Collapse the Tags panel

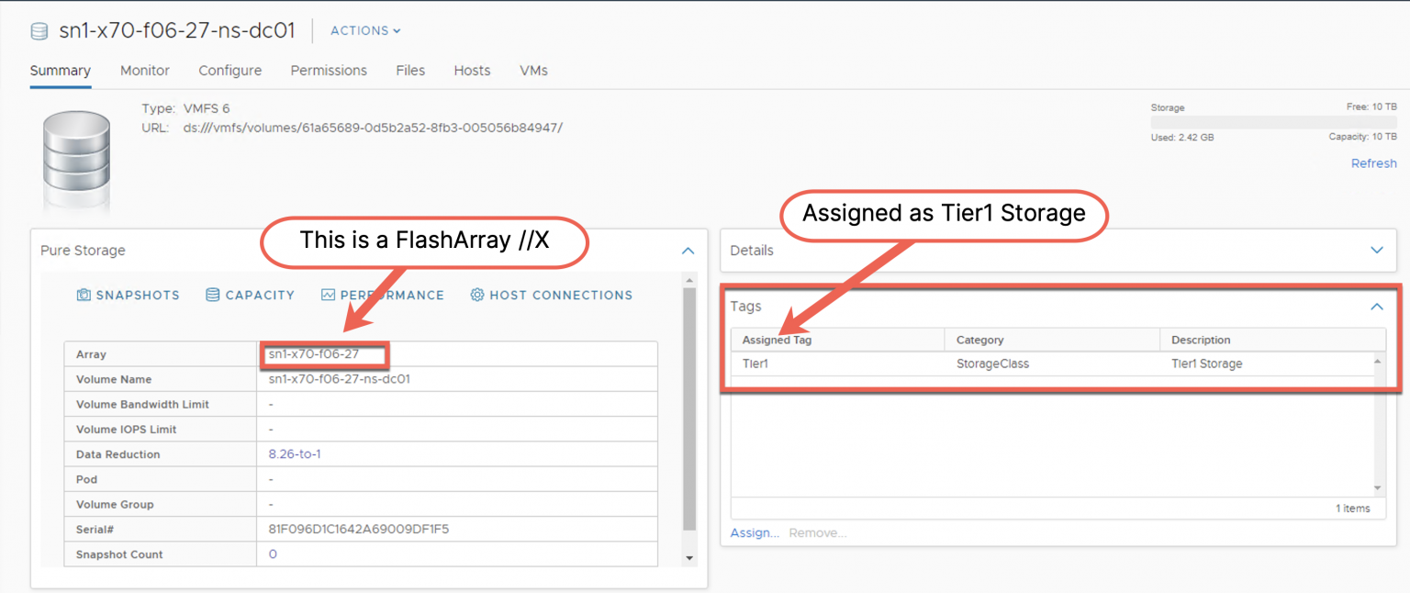pos(1376,307)
